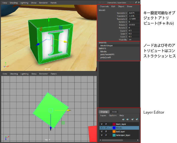The width and height of the screenshot is (177, 143).
Task: Open the Layer Editor Options menu
Action: (x=113, y=116)
